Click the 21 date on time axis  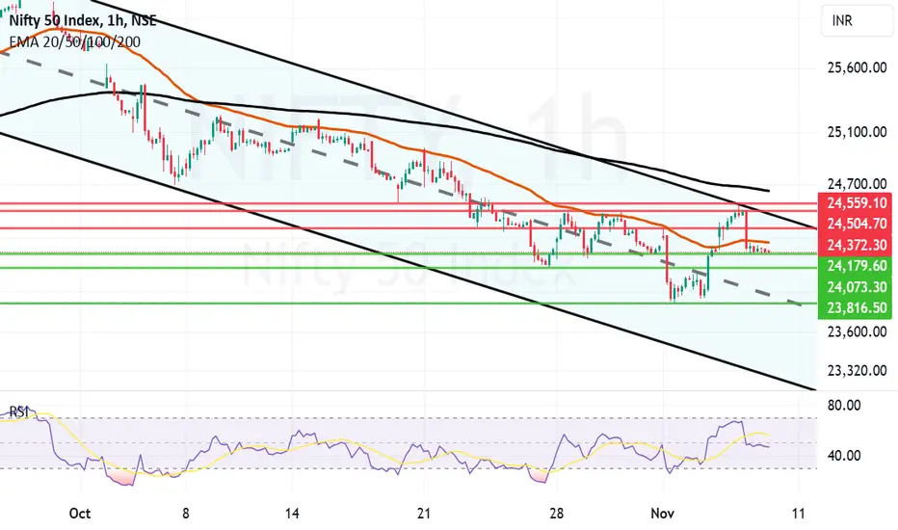(424, 514)
